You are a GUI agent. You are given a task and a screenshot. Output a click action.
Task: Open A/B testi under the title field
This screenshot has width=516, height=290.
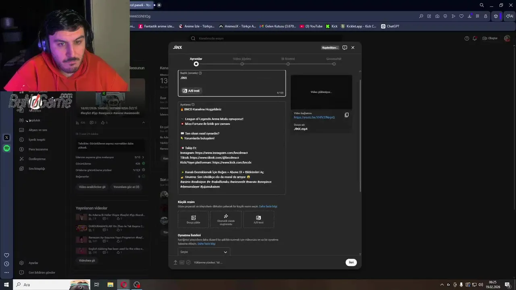point(191,91)
